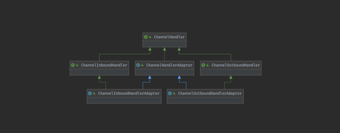Screen dimensions: 340x133
Task: Click the interface icon beside ChannelOutboundHandler
Action: (203, 65)
